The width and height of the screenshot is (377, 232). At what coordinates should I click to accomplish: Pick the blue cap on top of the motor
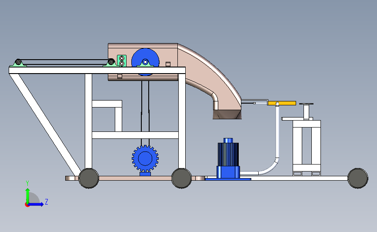coord(228,140)
